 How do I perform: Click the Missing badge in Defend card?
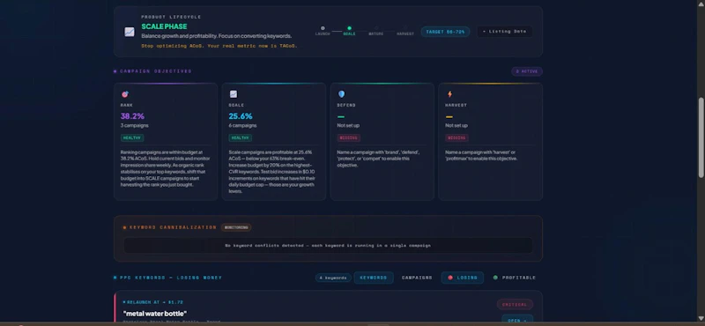click(x=348, y=138)
